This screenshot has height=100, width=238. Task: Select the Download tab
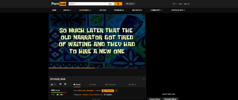pos(110,85)
